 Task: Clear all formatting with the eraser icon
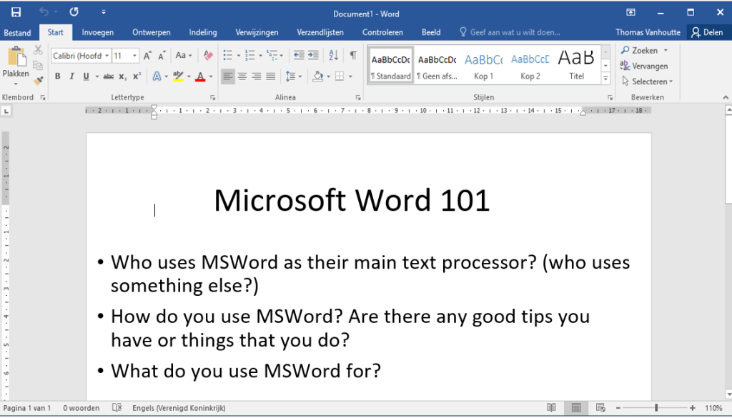tap(208, 56)
